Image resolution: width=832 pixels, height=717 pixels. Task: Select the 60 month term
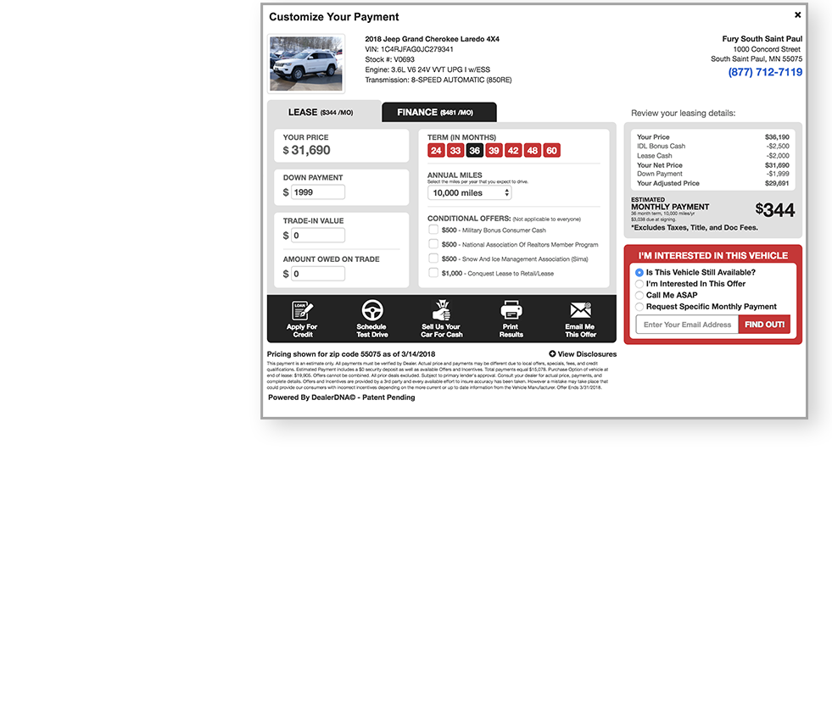point(552,151)
